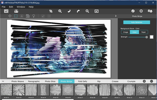
Task: Click the Strength label text
Action: tap(124, 37)
